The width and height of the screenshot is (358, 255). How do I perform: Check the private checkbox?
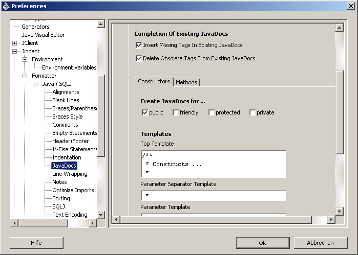pyautogui.click(x=252, y=112)
